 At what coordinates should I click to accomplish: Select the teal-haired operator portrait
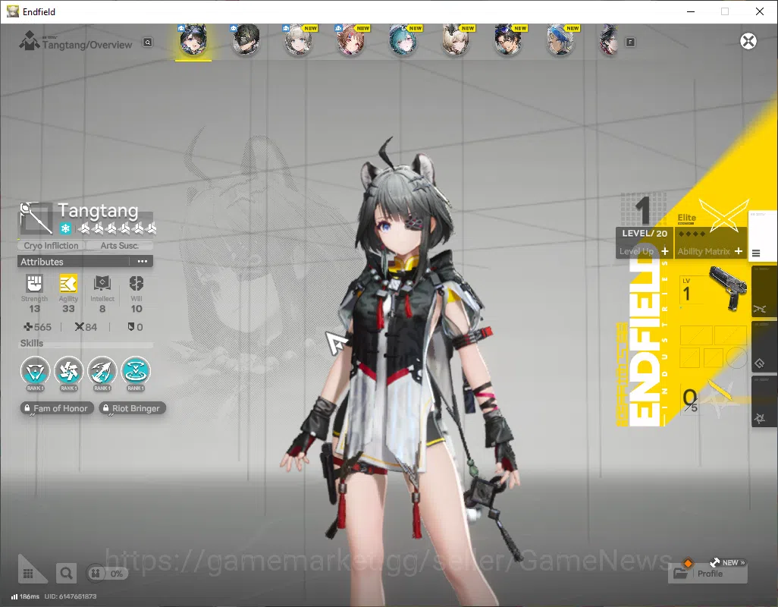(x=403, y=41)
